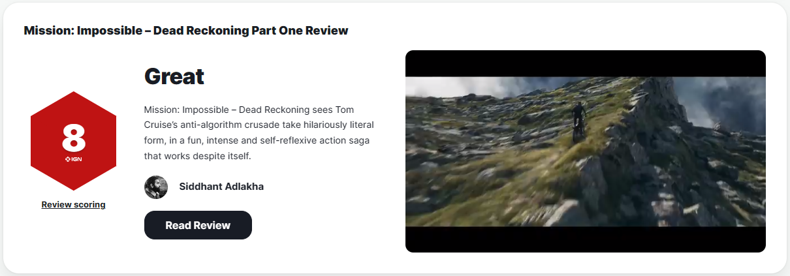The width and height of the screenshot is (790, 276).
Task: Select the large number 8 score
Action: click(x=74, y=138)
